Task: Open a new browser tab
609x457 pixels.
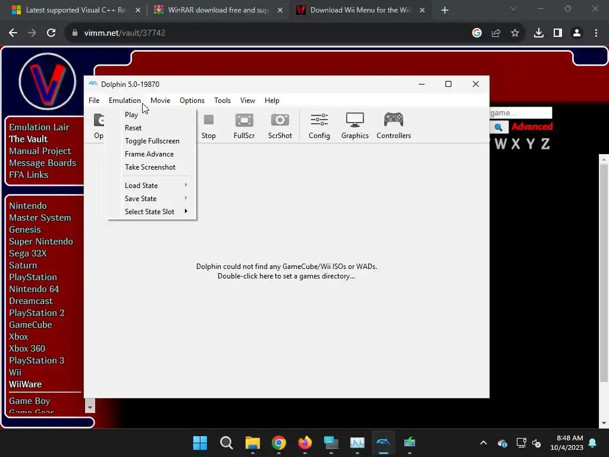Action: click(x=445, y=10)
